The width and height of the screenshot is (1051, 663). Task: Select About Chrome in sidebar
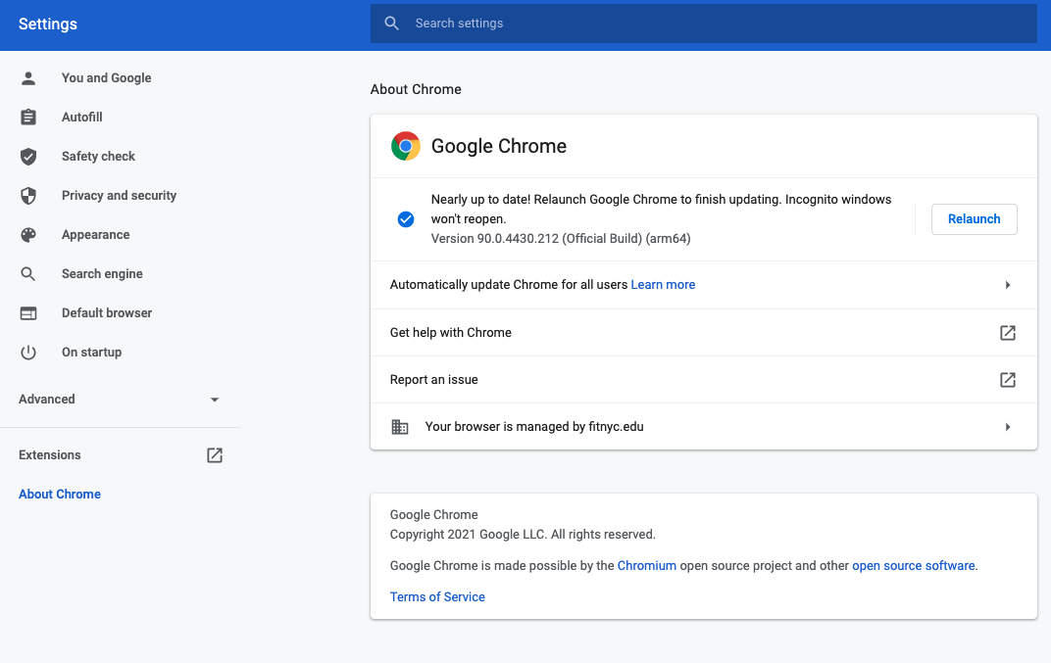60,495
